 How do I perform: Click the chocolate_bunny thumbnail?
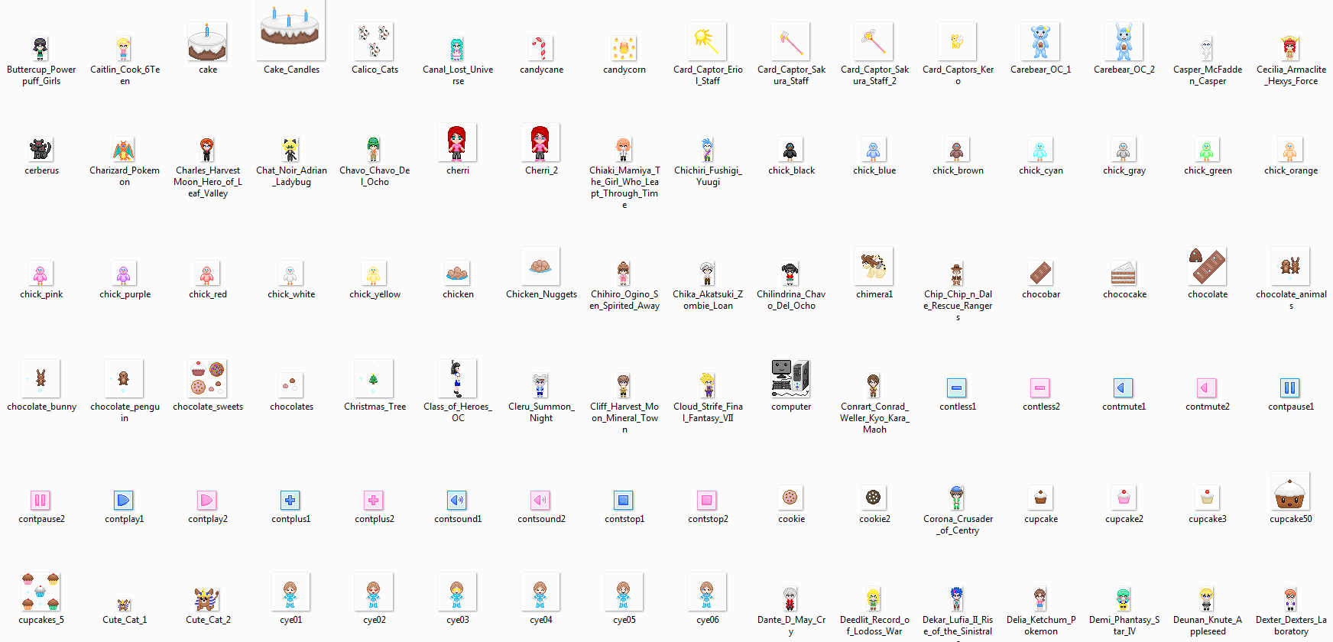[x=41, y=379]
